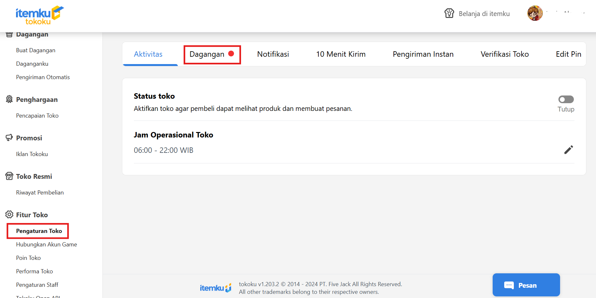Switch to the Dagangan tab
Screen dimensions: 596x298
click(x=207, y=54)
